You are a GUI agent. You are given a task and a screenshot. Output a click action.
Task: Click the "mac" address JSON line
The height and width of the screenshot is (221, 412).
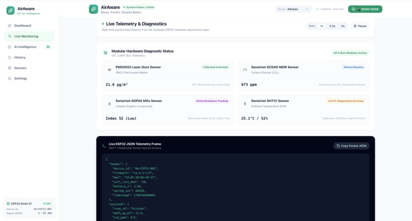pyautogui.click(x=134, y=178)
